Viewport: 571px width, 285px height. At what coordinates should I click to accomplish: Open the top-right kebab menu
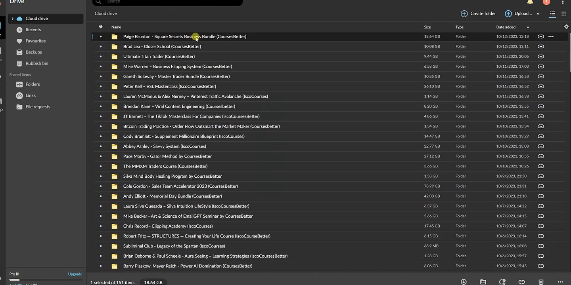[563, 2]
